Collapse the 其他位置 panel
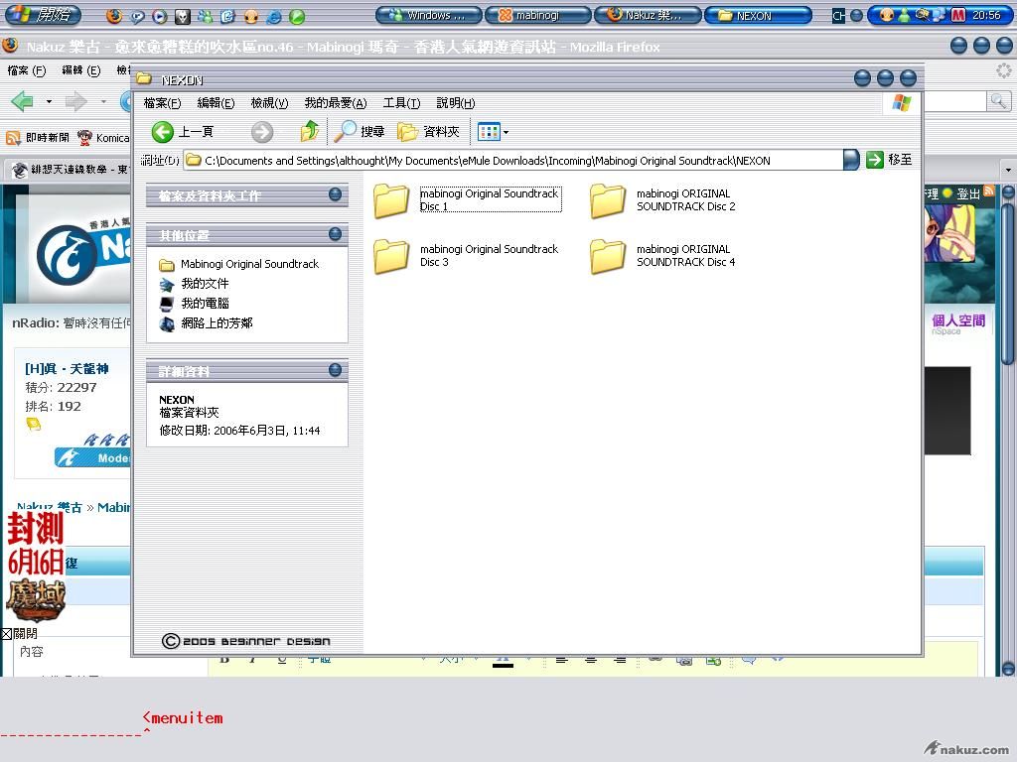 click(x=335, y=234)
